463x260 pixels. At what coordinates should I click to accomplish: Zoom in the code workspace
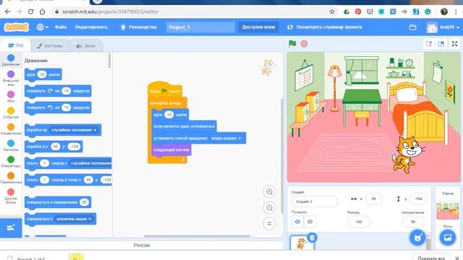269,192
